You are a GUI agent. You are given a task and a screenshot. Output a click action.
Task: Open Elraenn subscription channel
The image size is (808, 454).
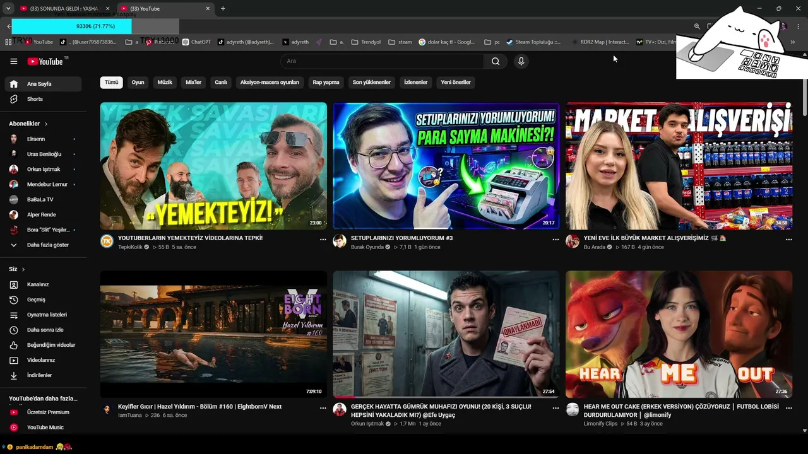pos(43,139)
